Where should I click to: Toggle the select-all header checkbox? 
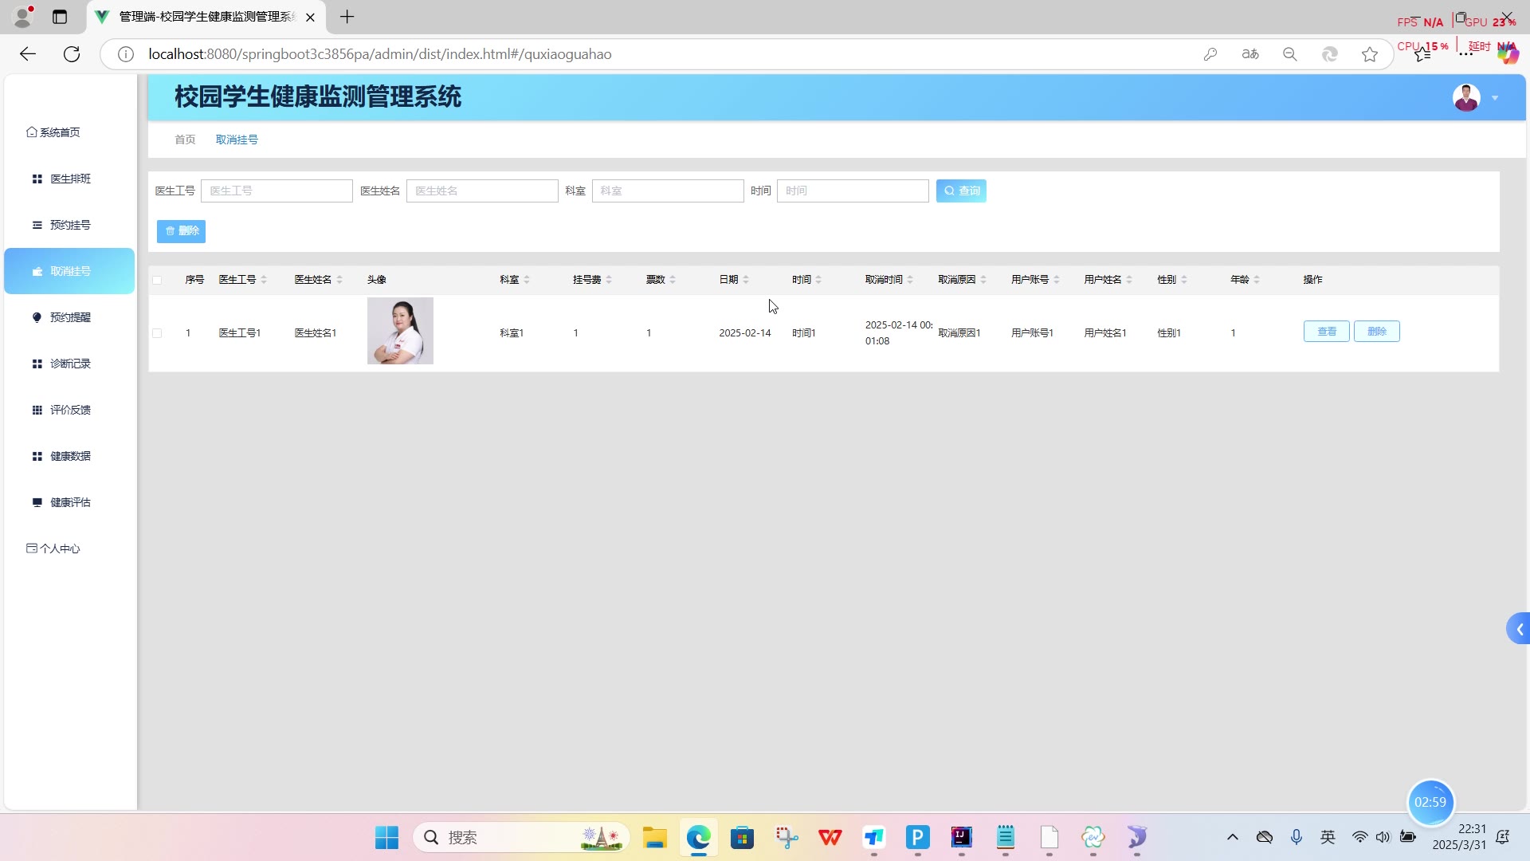(x=157, y=280)
